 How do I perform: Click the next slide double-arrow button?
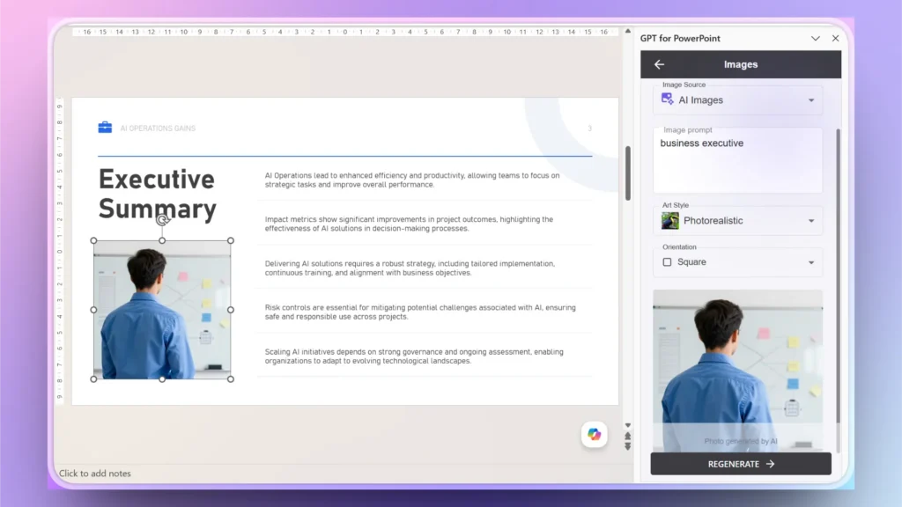point(627,446)
